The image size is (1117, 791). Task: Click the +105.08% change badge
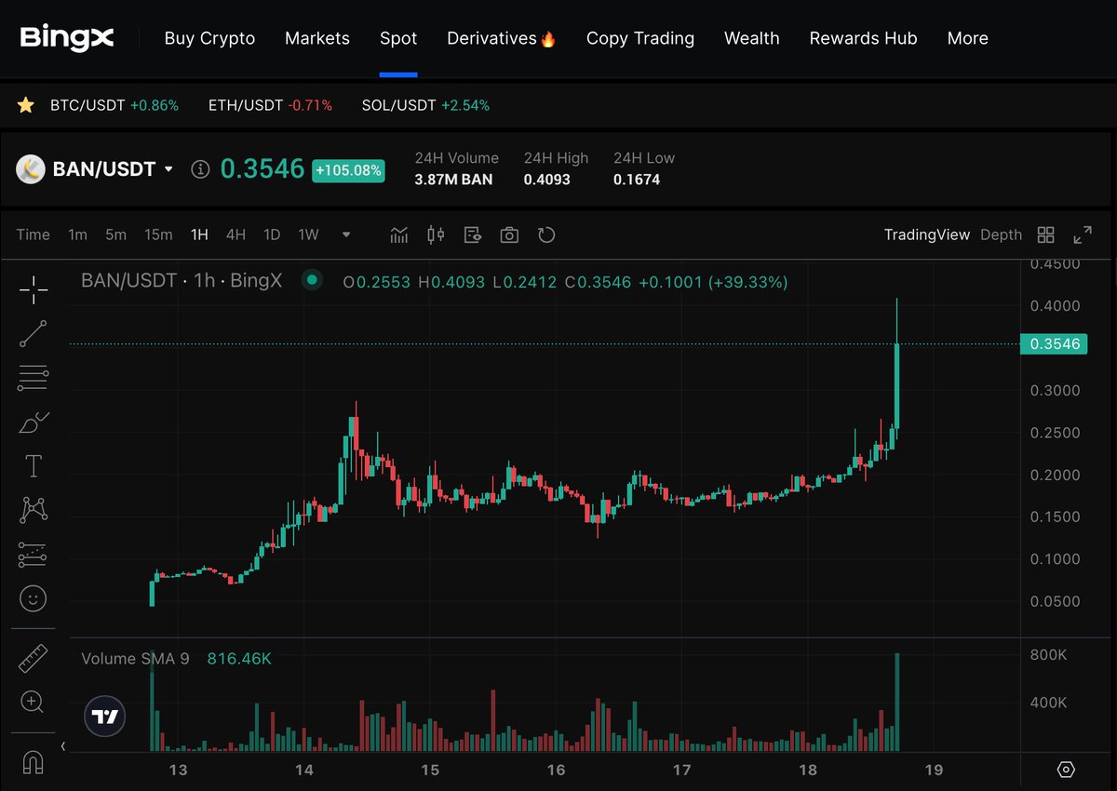[x=348, y=170]
